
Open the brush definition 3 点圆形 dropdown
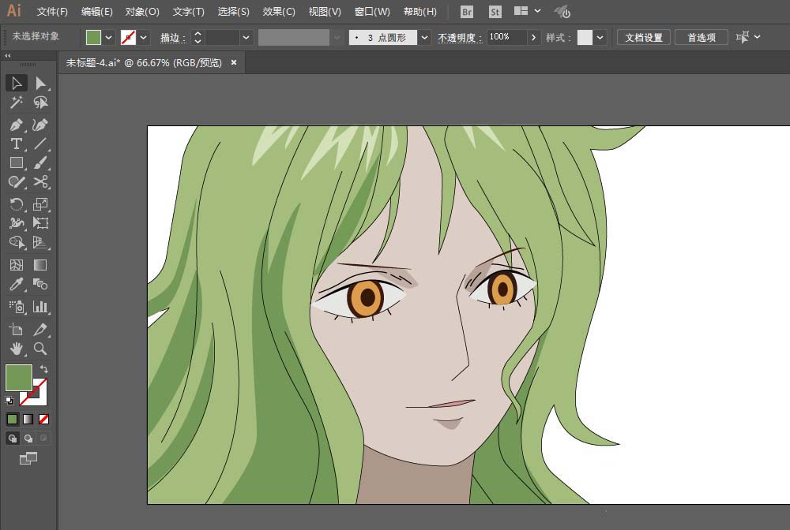(x=425, y=37)
